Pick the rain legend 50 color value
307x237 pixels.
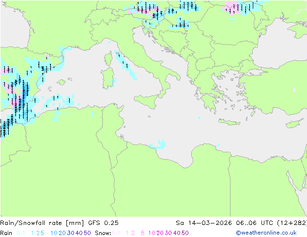87,233
